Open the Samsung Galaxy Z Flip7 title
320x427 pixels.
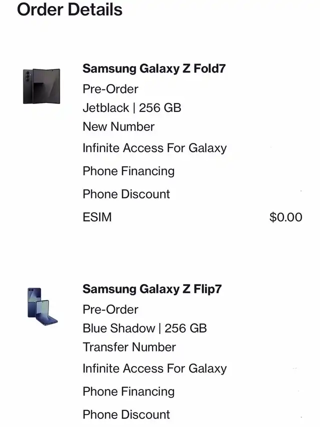[x=152, y=289]
